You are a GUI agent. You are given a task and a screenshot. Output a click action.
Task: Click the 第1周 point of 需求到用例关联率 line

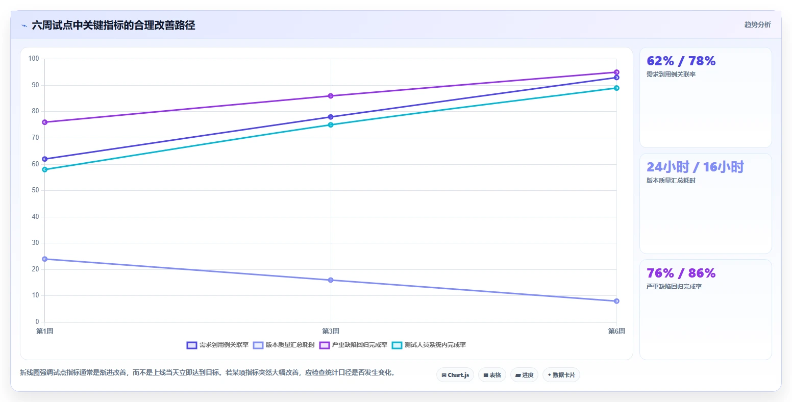[45, 159]
